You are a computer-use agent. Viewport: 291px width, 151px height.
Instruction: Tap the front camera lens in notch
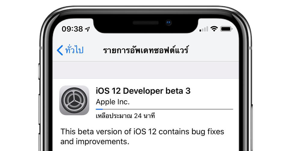[x=169, y=22]
